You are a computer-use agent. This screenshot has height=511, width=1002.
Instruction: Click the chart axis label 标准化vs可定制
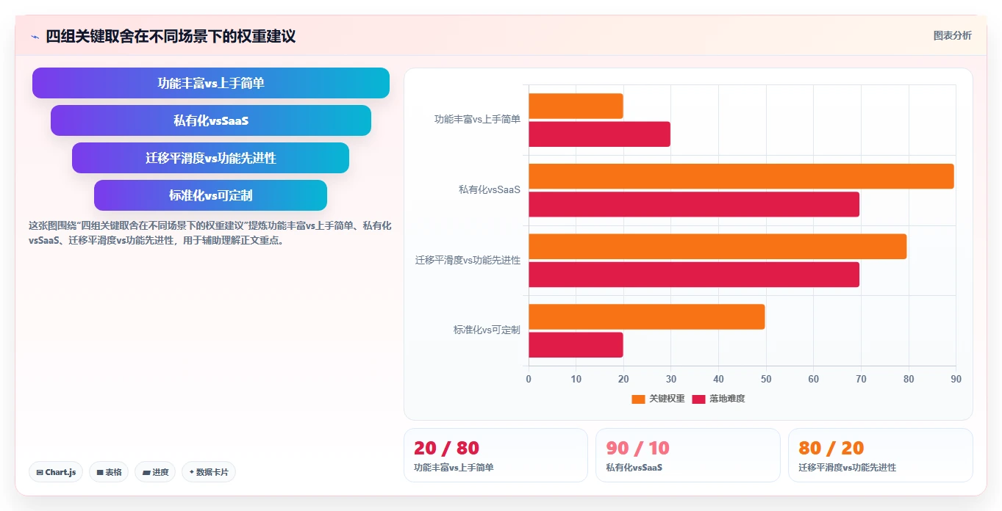click(x=487, y=330)
